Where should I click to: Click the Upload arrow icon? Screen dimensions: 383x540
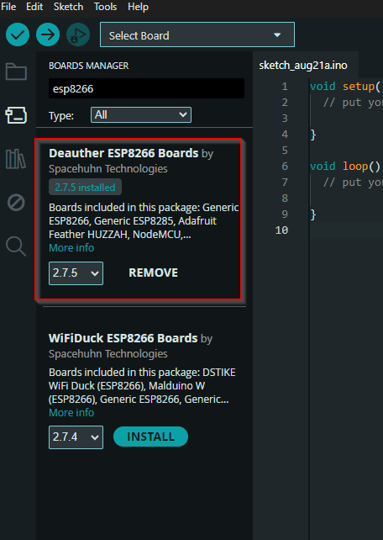[48, 34]
